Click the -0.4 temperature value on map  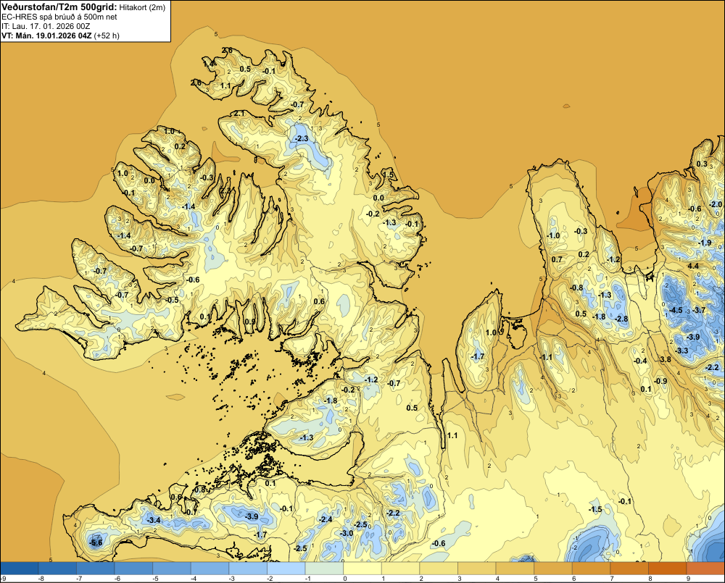(x=640, y=361)
